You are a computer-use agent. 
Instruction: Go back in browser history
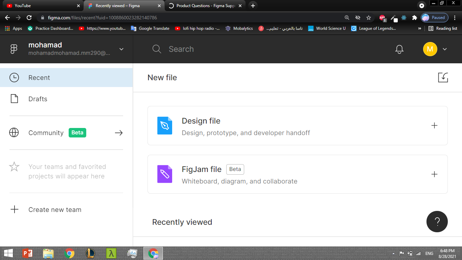coord(7,18)
